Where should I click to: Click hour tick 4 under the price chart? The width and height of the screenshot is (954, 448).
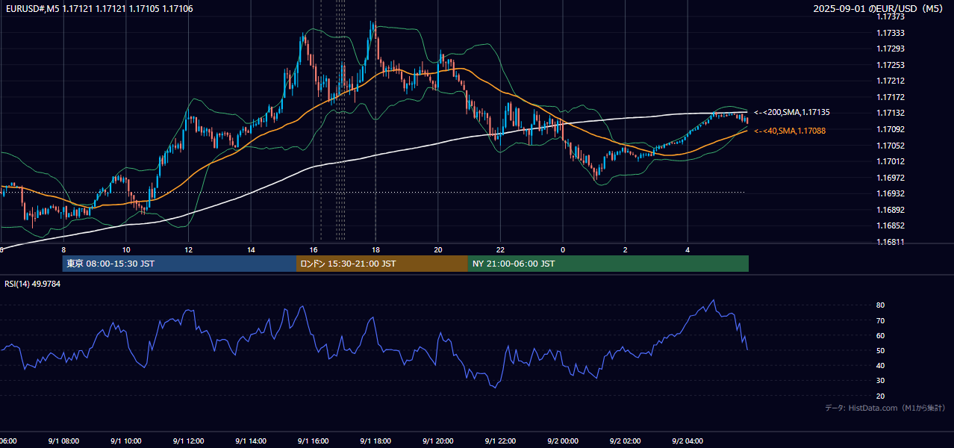pos(688,249)
